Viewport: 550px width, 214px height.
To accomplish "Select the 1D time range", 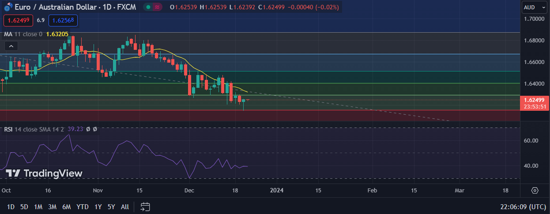I will (11, 206).
